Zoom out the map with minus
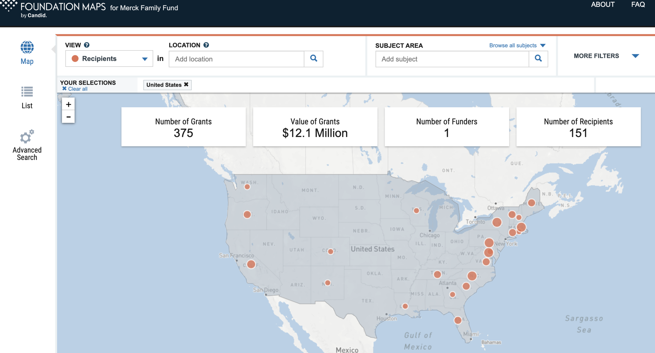655x353 pixels. tap(68, 117)
